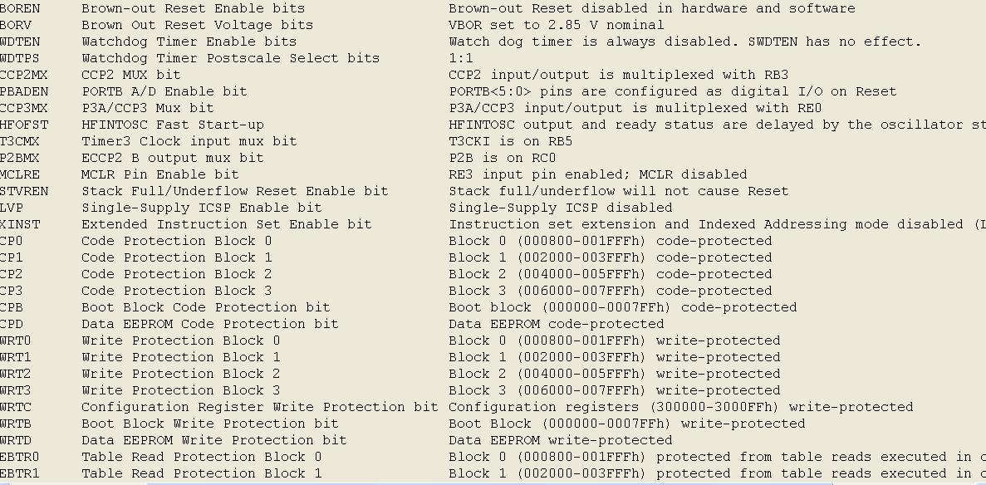The height and width of the screenshot is (485, 986).
Task: Click the P2B is on RC0 setting
Action: point(502,158)
